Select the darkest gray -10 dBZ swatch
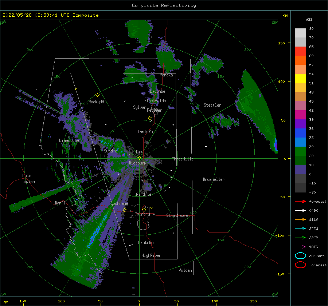328x306 pixels. 300,188
